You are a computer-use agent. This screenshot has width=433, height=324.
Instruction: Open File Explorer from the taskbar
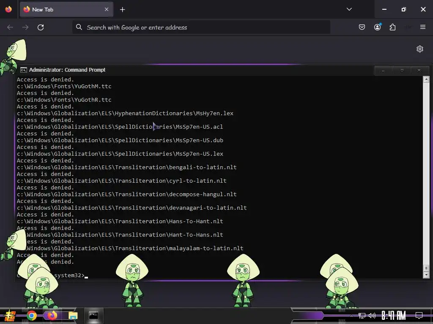[73, 316]
